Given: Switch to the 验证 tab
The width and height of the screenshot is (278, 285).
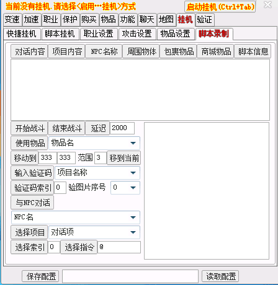Looking at the screenshot, I should pos(204,20).
